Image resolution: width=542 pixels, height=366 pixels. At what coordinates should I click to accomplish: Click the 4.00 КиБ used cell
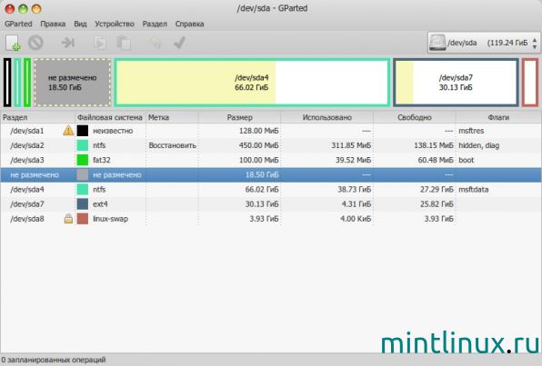pyautogui.click(x=356, y=219)
